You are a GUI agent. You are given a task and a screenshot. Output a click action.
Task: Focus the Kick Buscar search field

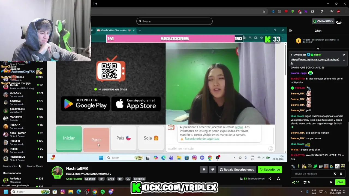click(x=174, y=21)
